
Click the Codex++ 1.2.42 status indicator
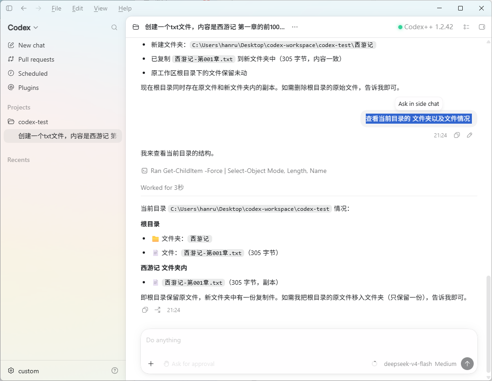(x=425, y=27)
